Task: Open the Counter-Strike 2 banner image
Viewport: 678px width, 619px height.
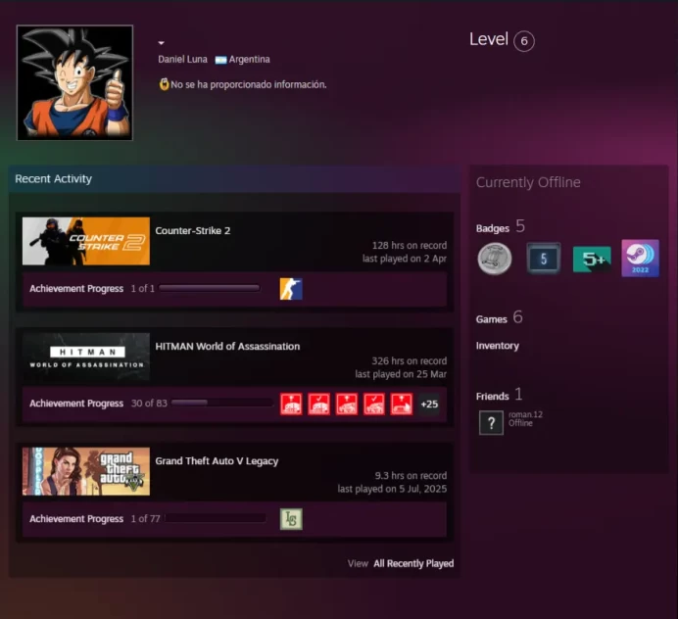Action: (86, 241)
